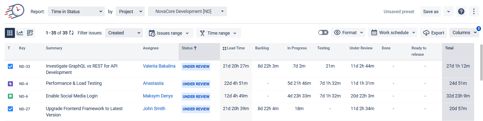Click the refresh issues icon
The height and width of the screenshot is (121, 483).
pos(71,33)
